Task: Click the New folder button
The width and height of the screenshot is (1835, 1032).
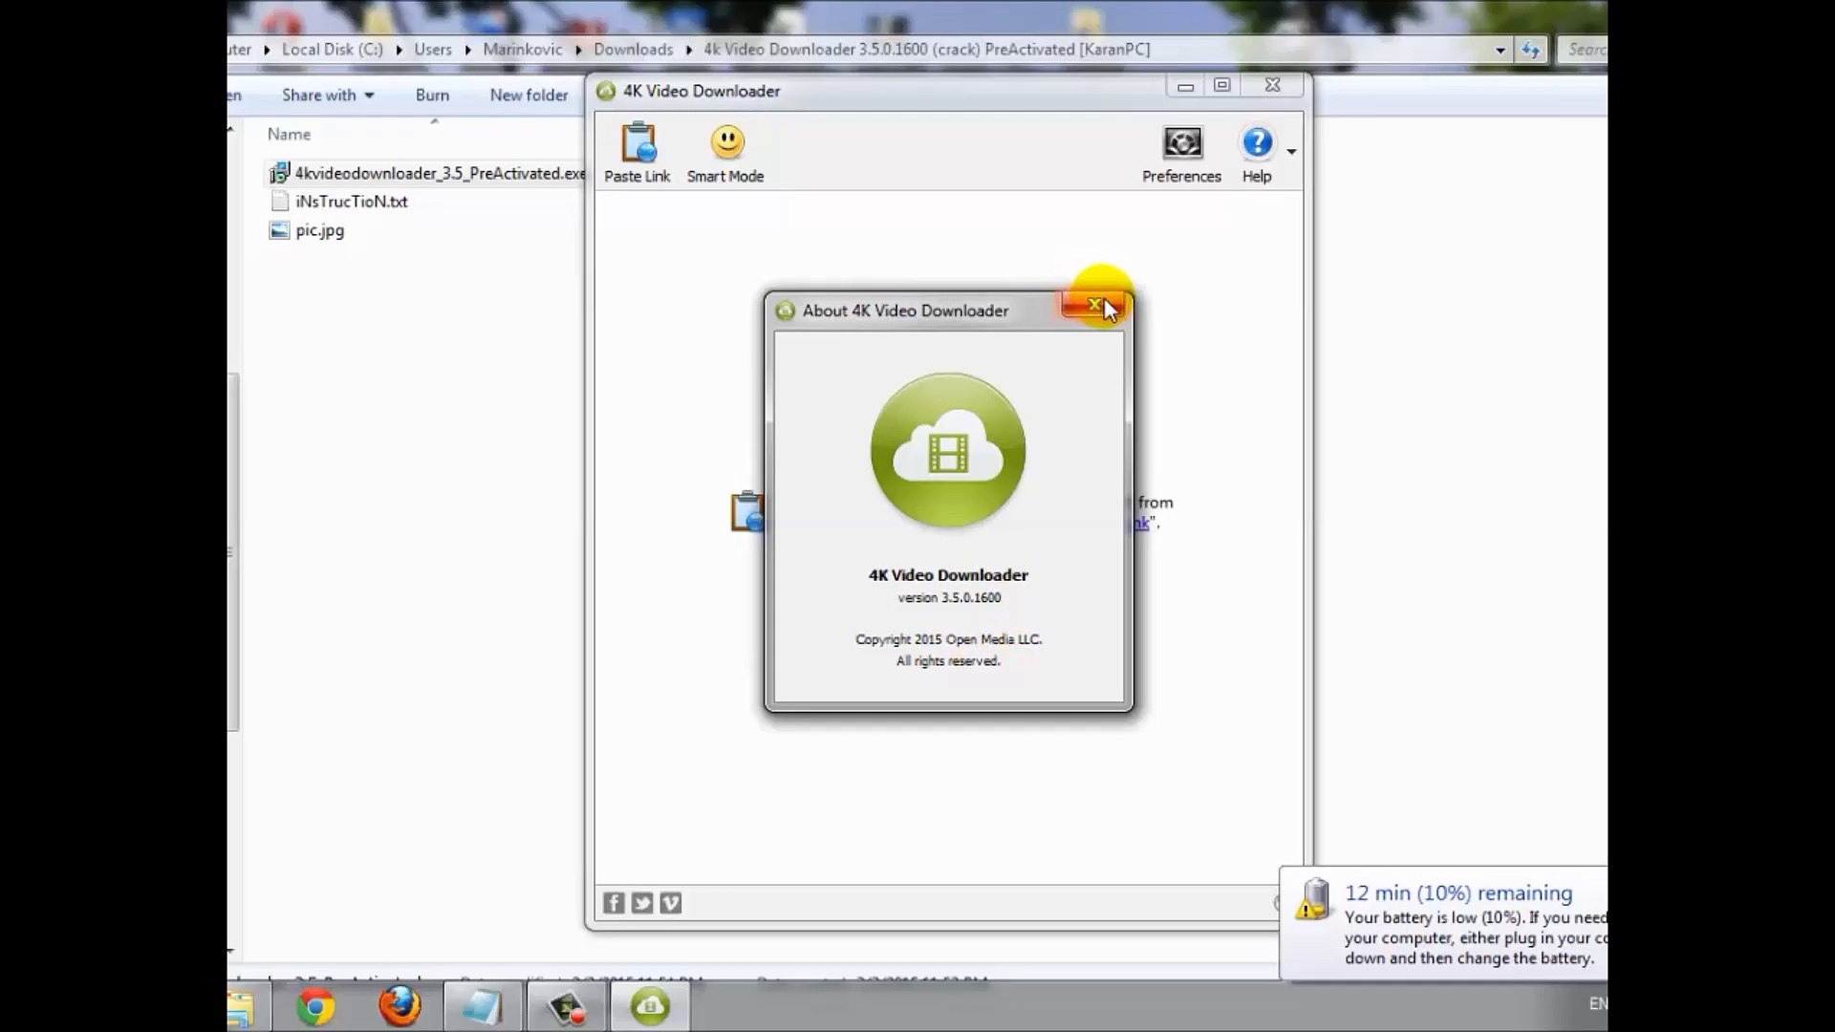Action: pos(529,95)
